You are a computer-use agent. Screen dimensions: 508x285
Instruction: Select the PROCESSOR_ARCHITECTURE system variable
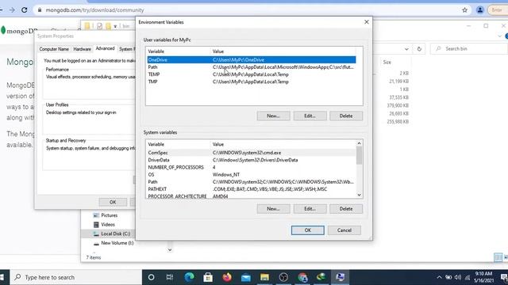click(252, 196)
